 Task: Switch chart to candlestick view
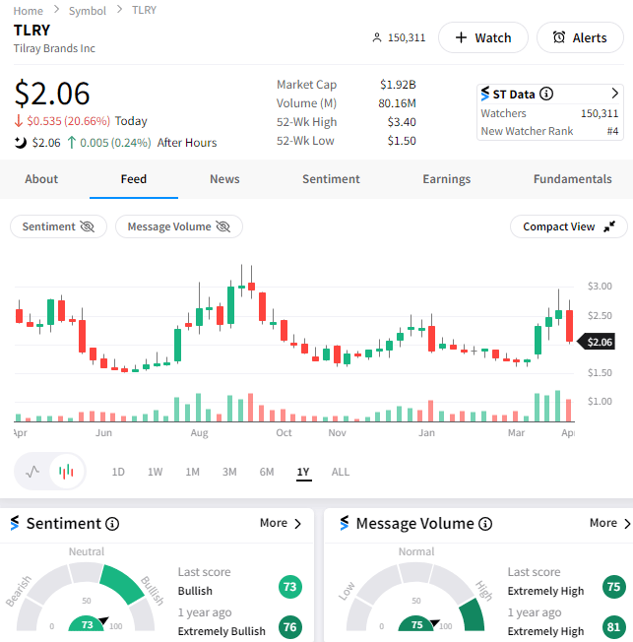point(66,472)
